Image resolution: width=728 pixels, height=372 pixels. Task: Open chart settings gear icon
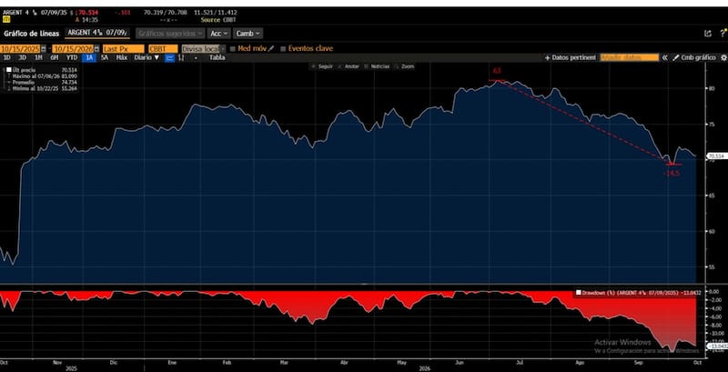(723, 57)
